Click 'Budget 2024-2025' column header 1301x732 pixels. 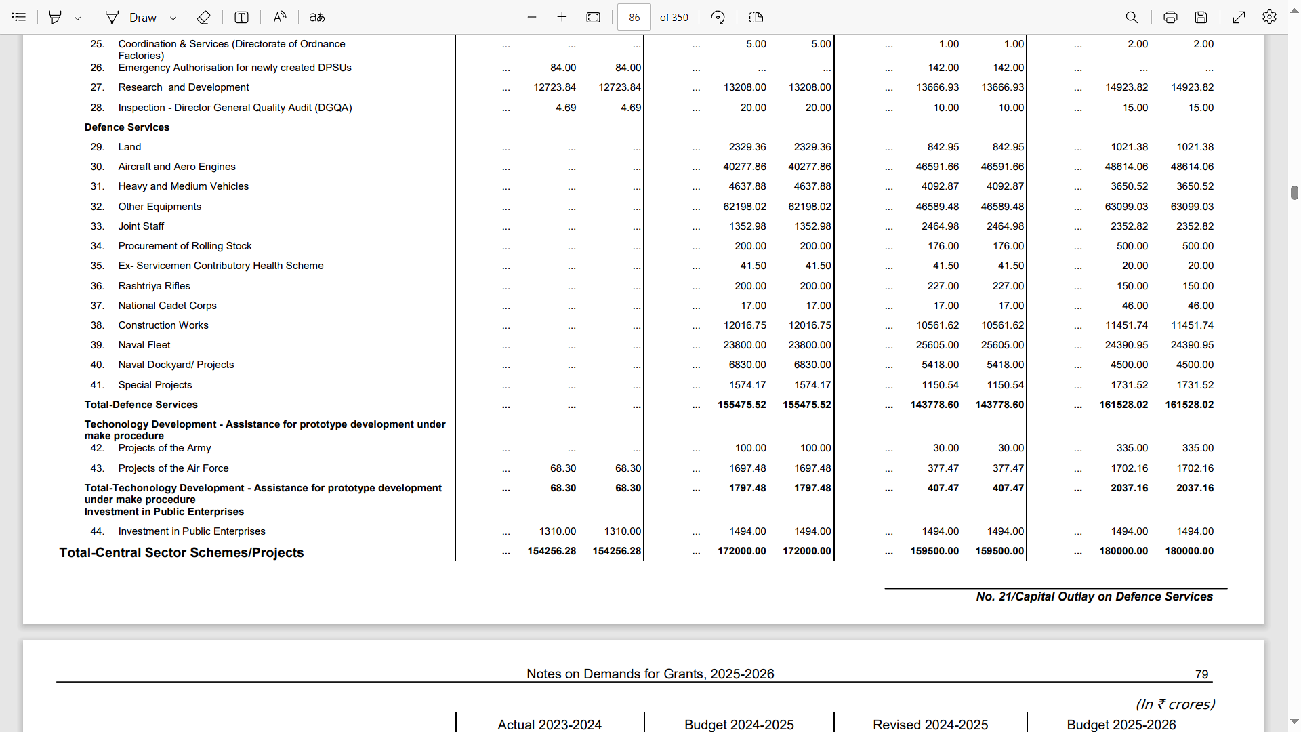[x=739, y=725]
